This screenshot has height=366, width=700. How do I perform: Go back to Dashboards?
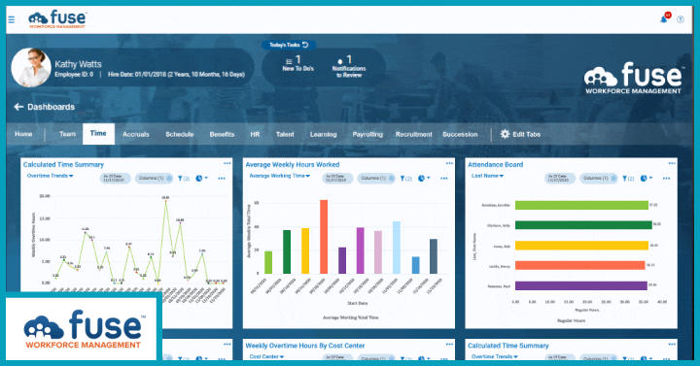[x=44, y=107]
